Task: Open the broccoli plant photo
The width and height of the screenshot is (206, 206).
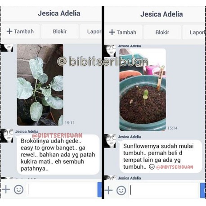Action: click(x=40, y=85)
